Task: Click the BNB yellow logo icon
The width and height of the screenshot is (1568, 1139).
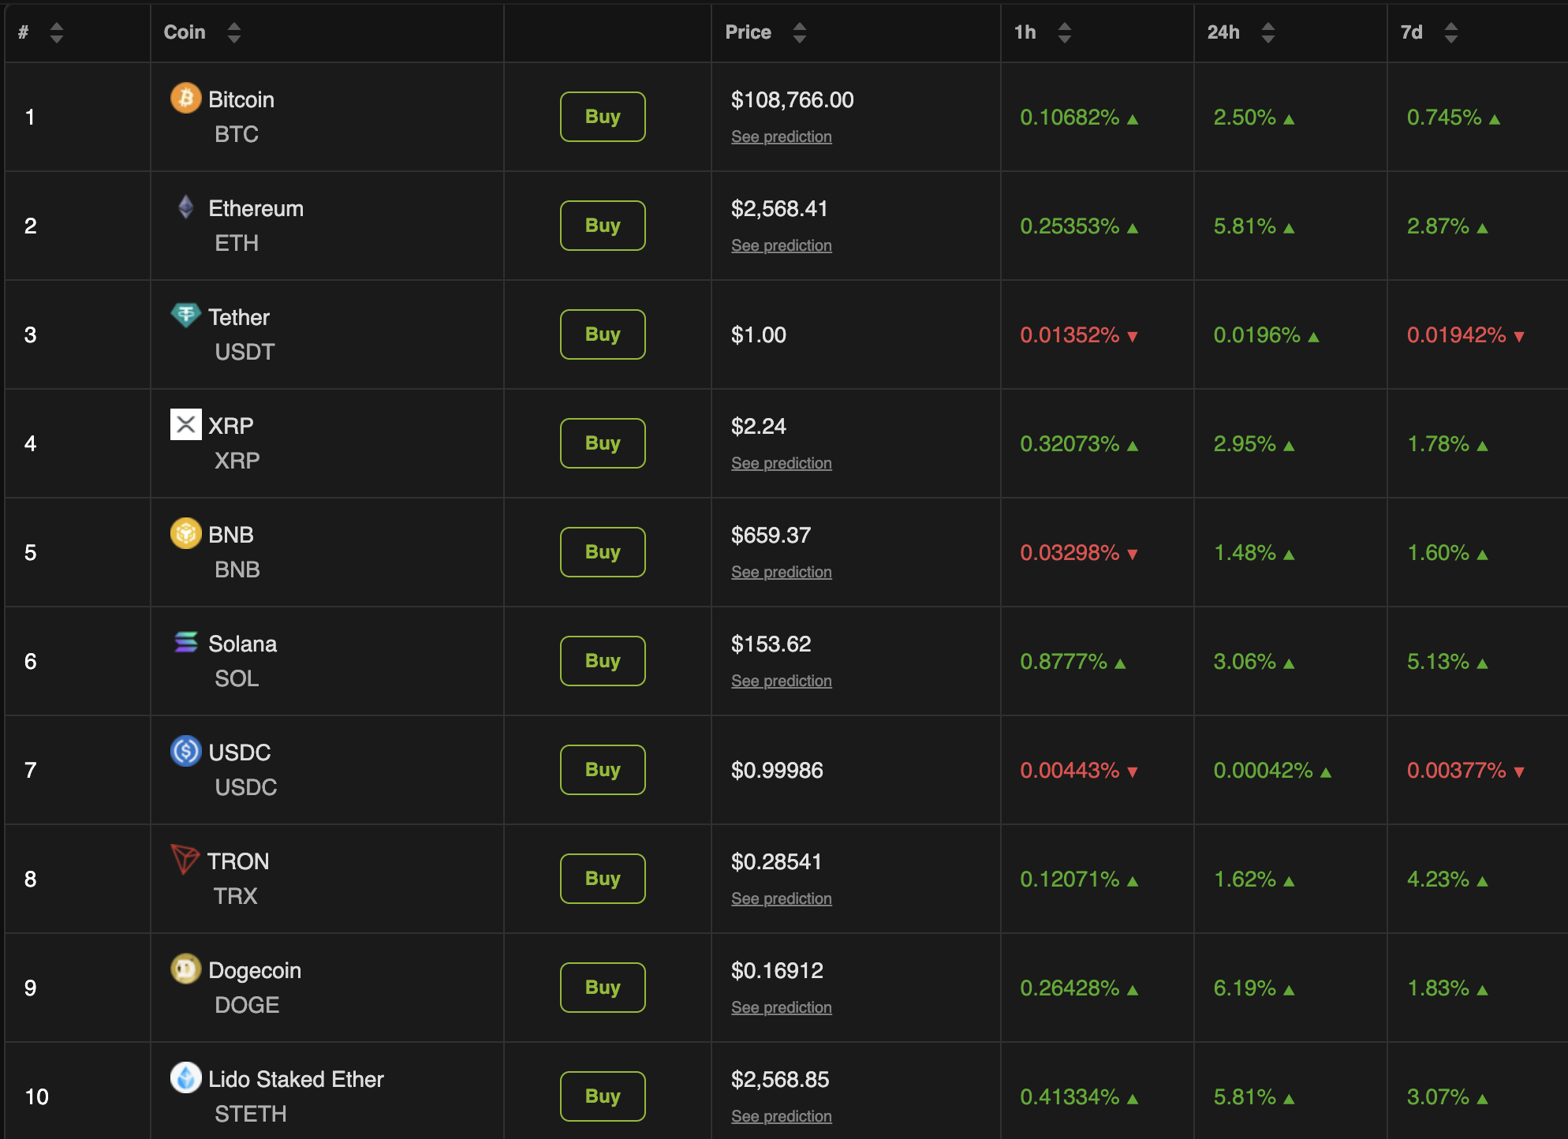Action: point(185,534)
